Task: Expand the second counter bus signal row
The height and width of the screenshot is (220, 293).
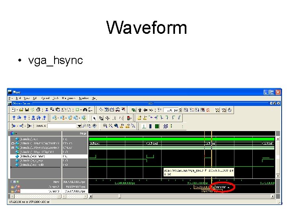Action: [13, 148]
